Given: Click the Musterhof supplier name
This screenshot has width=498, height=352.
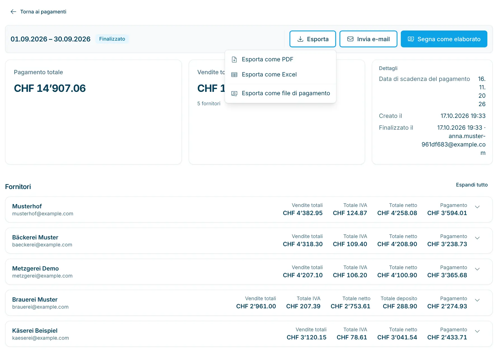Looking at the screenshot, I should tap(27, 206).
